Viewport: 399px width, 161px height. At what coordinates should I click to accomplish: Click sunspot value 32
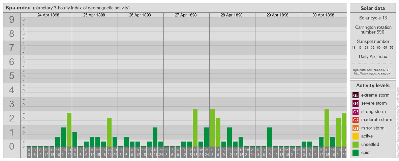(372, 48)
